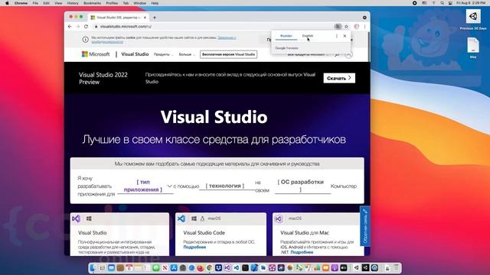Viewport: 490px width, 275px height.
Task: Open Launchpad from the Dock
Action: [x=102, y=268]
